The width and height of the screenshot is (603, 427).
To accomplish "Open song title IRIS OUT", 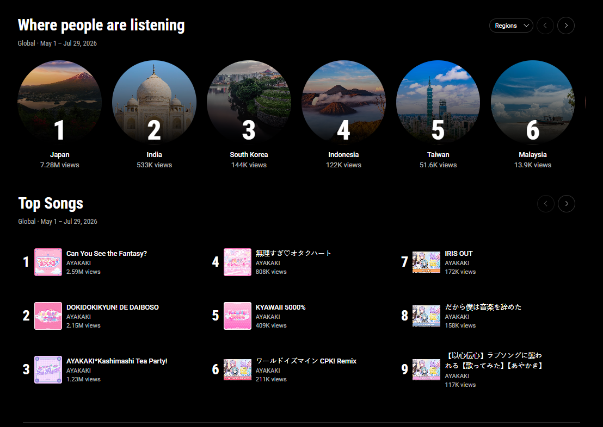I will pos(459,254).
